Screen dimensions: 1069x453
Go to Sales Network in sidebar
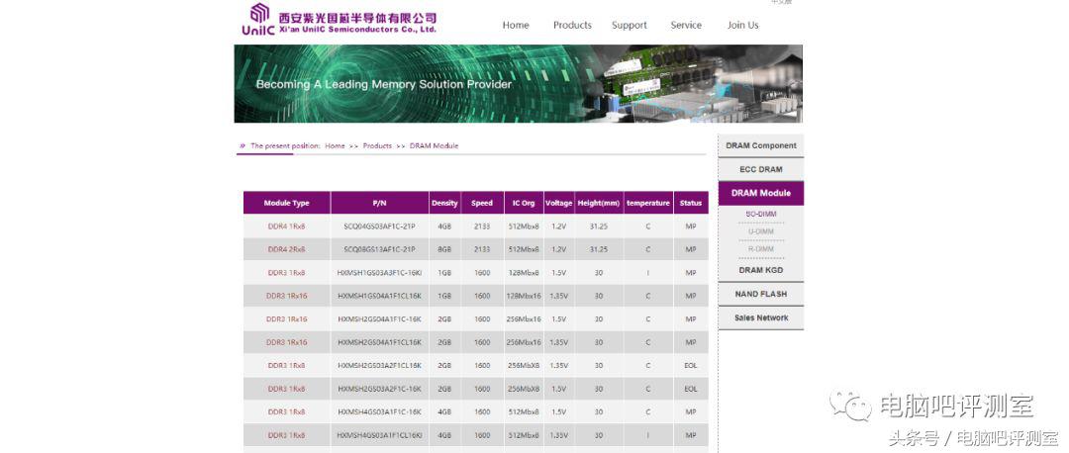(x=760, y=317)
